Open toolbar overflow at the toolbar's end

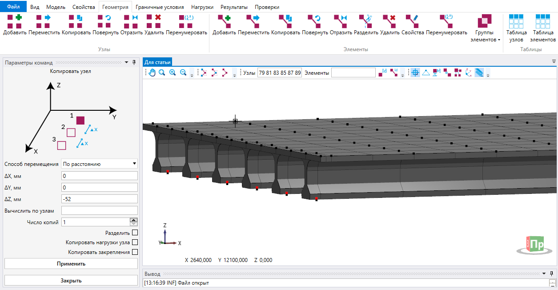(x=488, y=73)
